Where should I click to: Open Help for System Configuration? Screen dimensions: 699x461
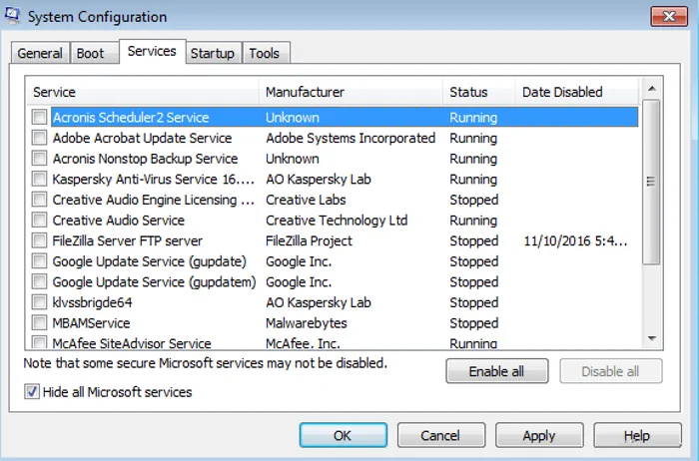point(637,435)
